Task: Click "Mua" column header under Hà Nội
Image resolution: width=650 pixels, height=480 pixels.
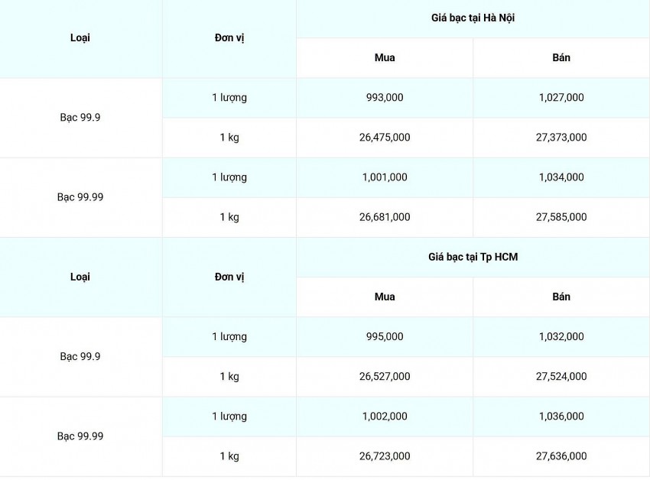Action: pyautogui.click(x=385, y=57)
